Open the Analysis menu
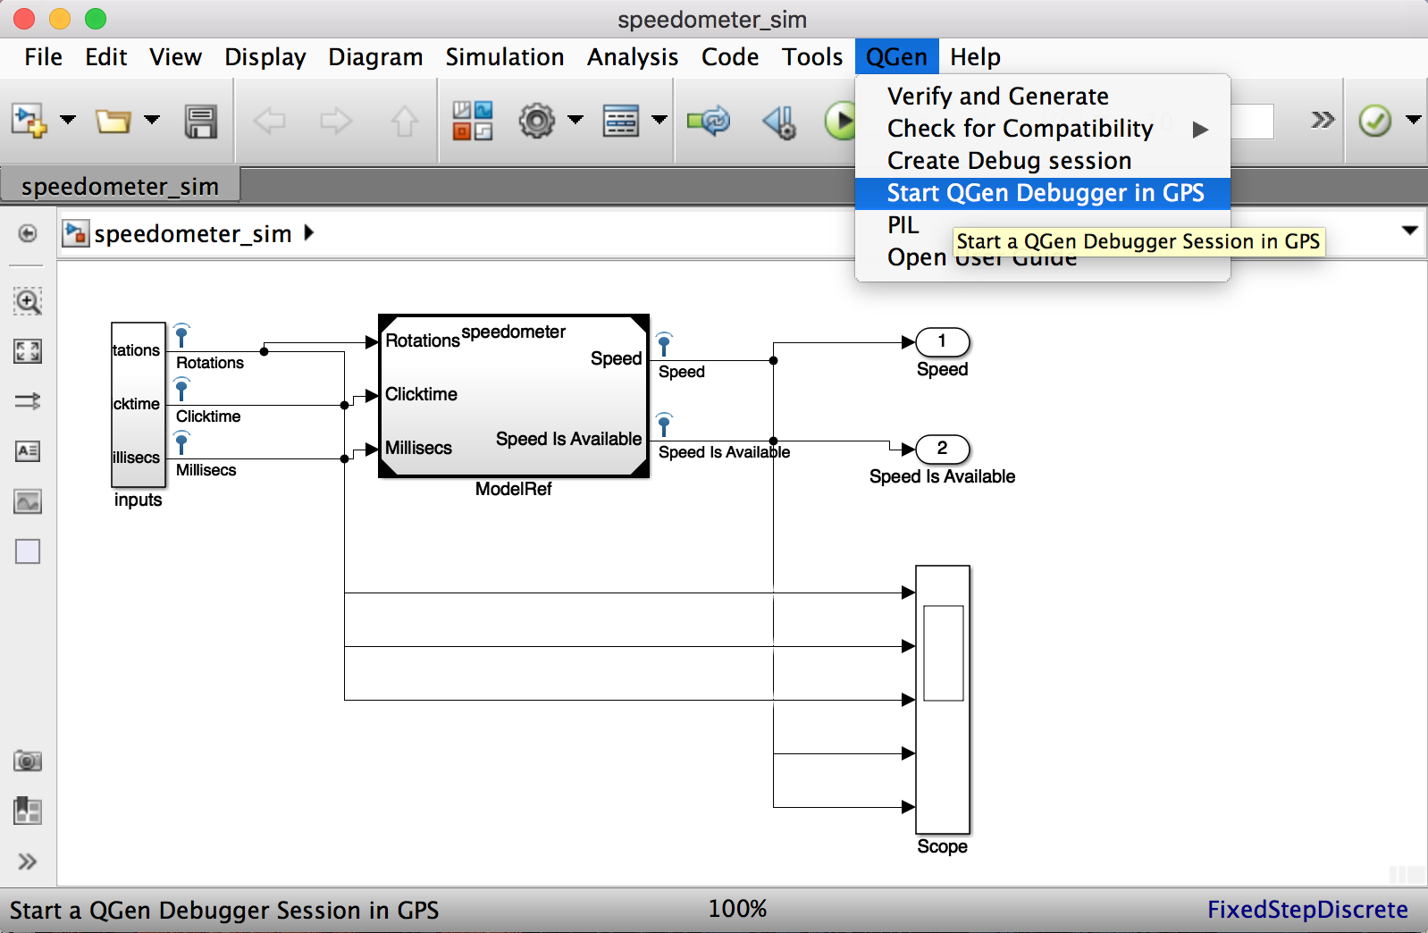 pos(633,57)
